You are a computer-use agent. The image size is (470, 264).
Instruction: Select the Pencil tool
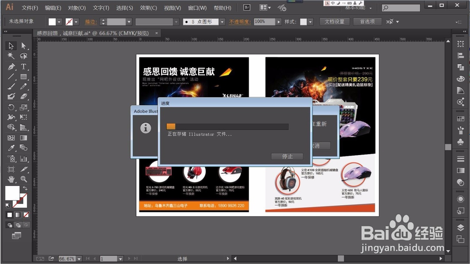coord(23,86)
